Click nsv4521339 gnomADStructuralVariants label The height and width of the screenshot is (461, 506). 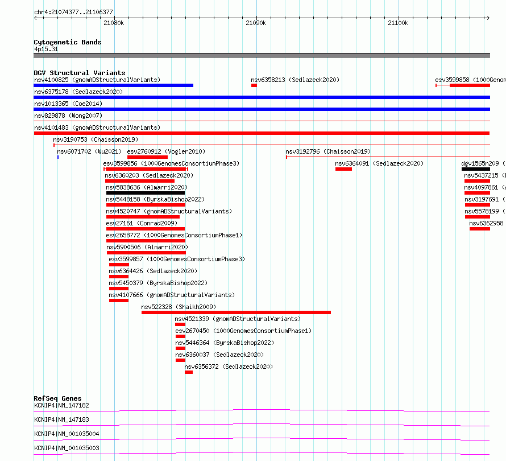pos(238,319)
